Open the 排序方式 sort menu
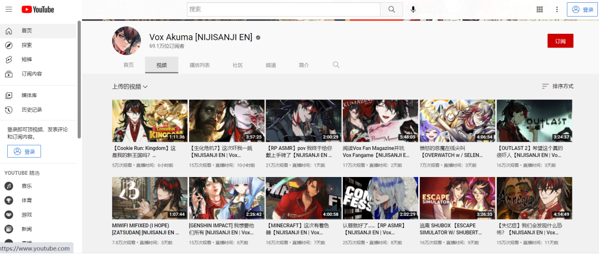This screenshot has height=255, width=599. click(x=557, y=86)
